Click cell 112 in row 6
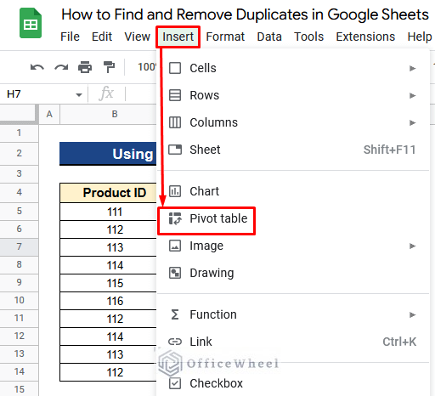The width and height of the screenshot is (435, 396). tap(108, 229)
